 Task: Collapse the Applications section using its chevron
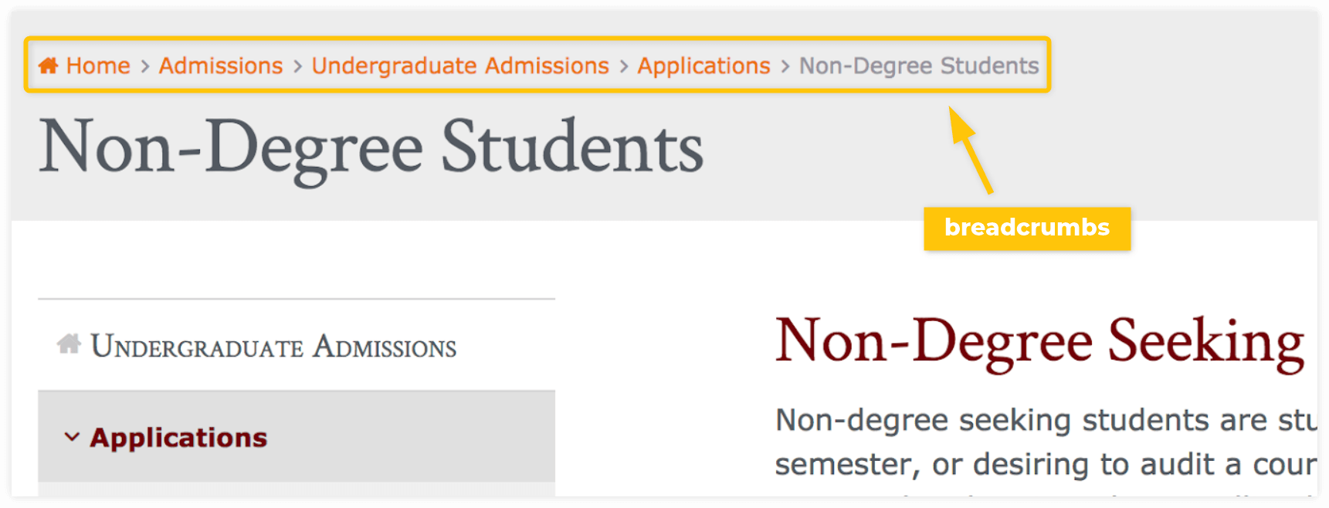[72, 437]
